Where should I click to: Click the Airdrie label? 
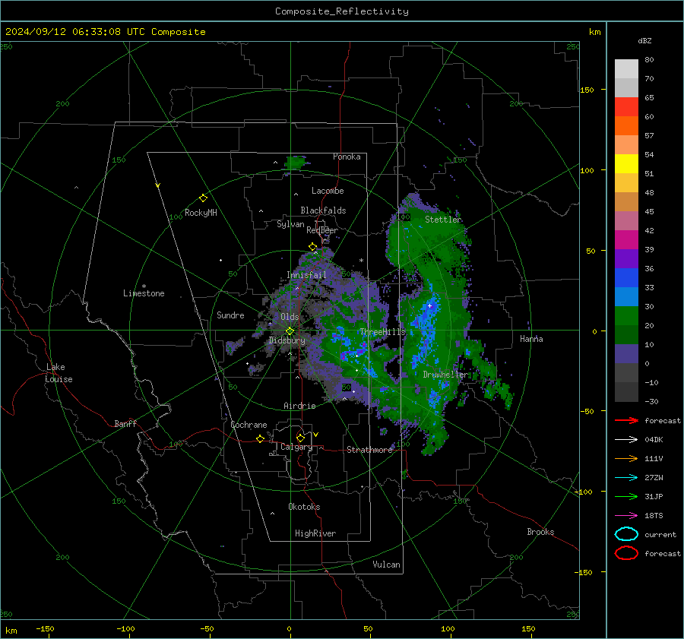click(299, 406)
